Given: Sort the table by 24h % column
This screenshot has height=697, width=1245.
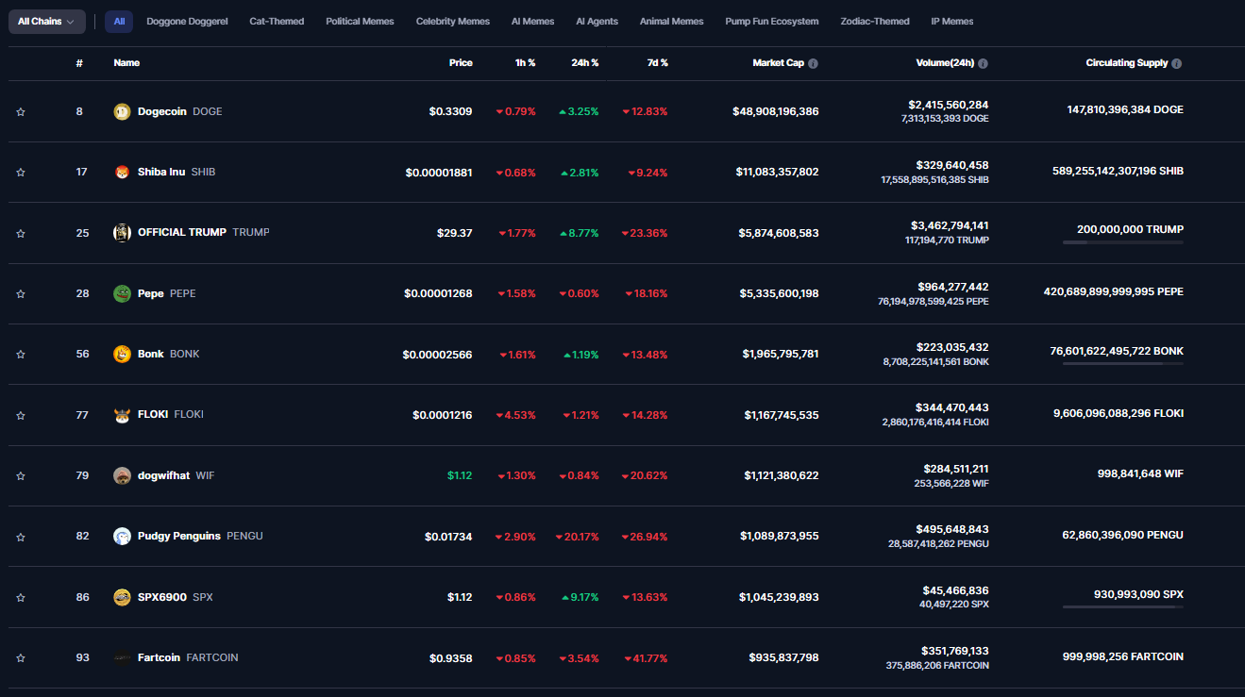Looking at the screenshot, I should tap(584, 63).
